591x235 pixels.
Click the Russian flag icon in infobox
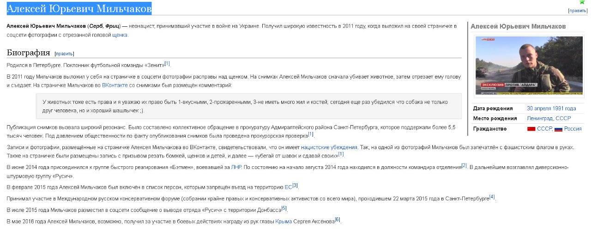coord(558,129)
